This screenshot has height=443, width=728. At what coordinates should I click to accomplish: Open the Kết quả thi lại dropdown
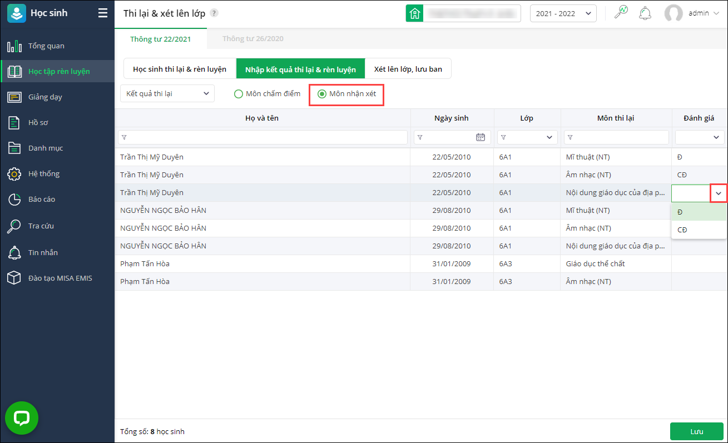coord(167,93)
